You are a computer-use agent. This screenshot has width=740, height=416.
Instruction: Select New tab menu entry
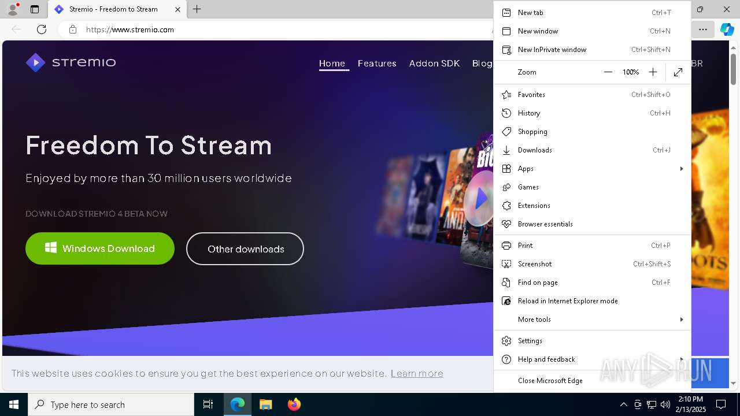pos(592,13)
